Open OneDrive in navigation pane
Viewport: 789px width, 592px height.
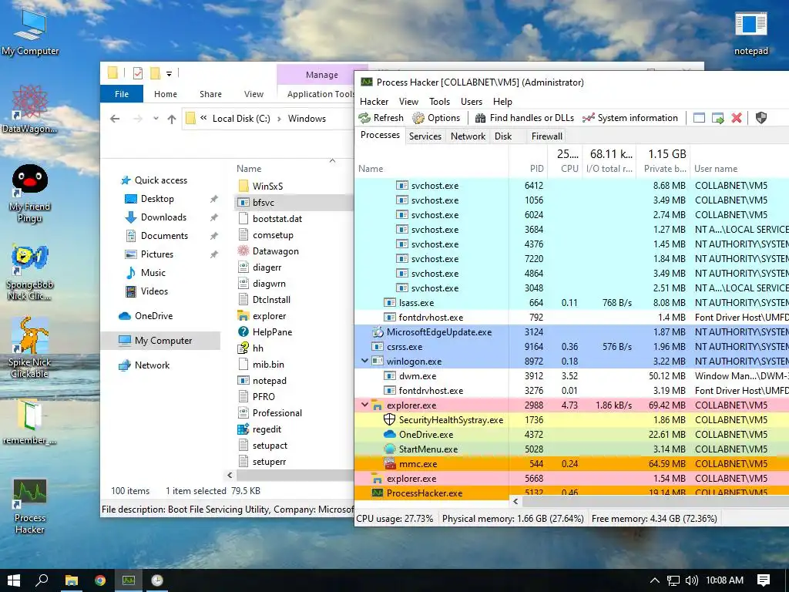click(x=153, y=316)
